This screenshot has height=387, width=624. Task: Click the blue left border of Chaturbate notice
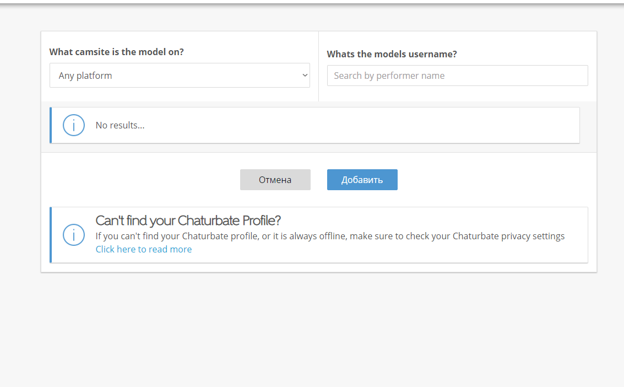point(51,235)
